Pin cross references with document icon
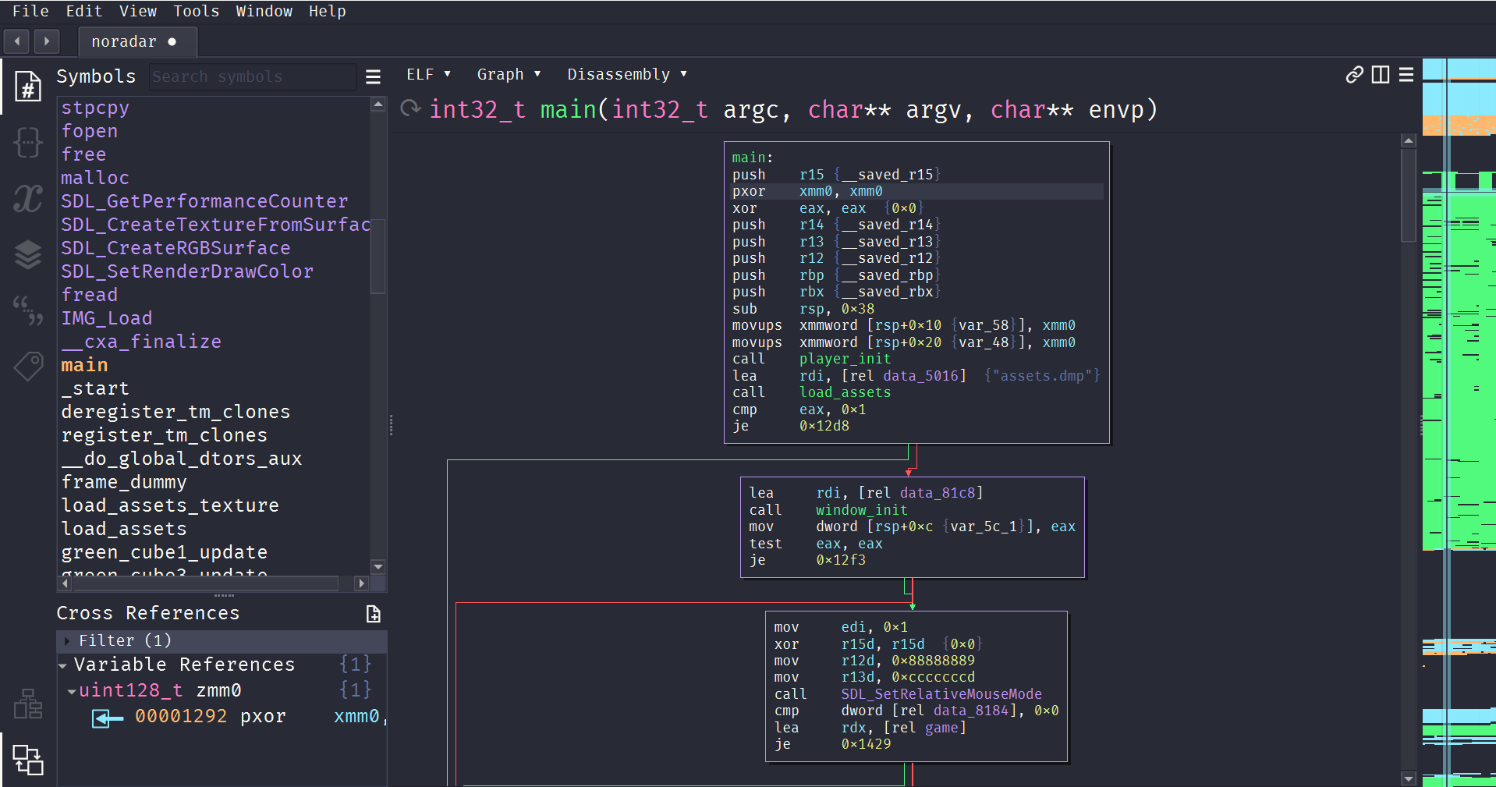The height and width of the screenshot is (787, 1496). (x=374, y=614)
